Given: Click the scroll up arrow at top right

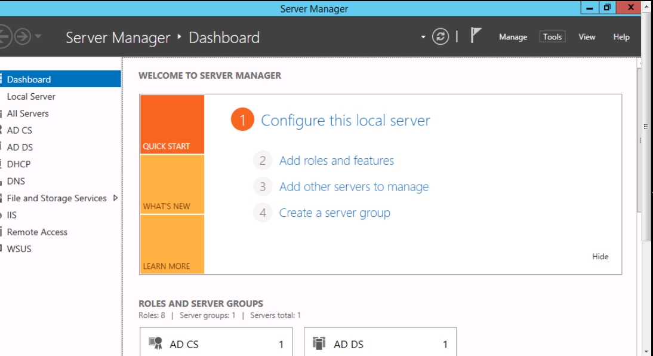Looking at the screenshot, I should click(x=646, y=6).
